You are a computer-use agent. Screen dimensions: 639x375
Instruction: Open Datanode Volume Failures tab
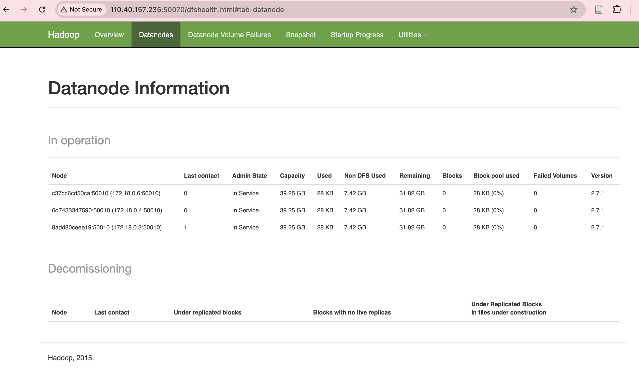click(229, 35)
